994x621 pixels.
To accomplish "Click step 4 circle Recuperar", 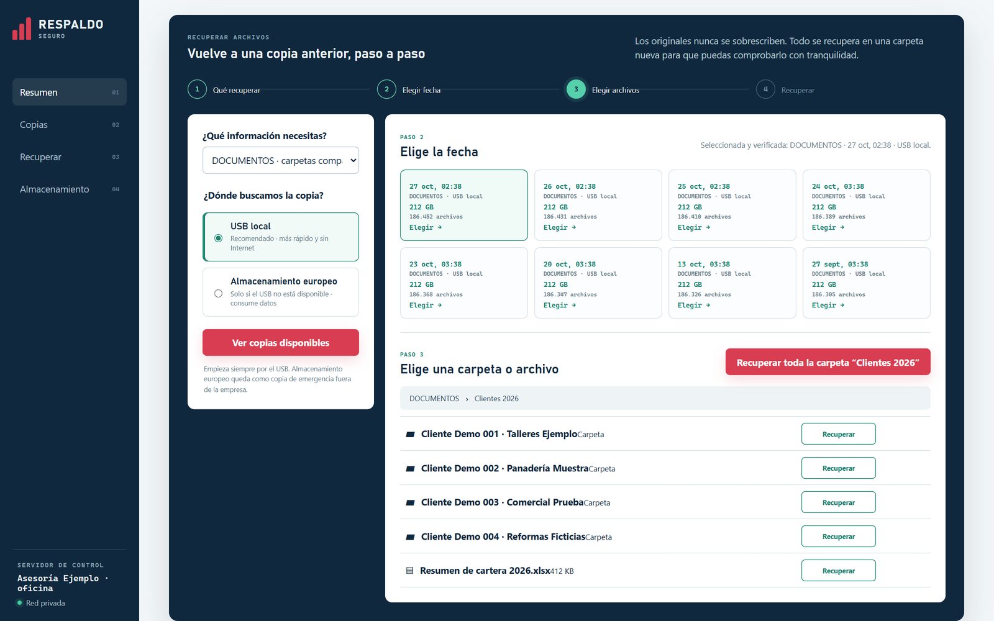I will click(765, 89).
